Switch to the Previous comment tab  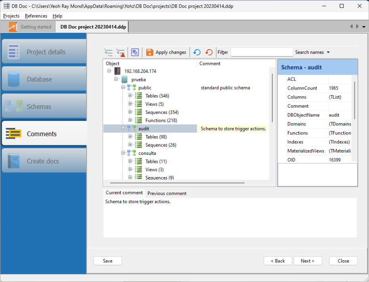point(167,193)
